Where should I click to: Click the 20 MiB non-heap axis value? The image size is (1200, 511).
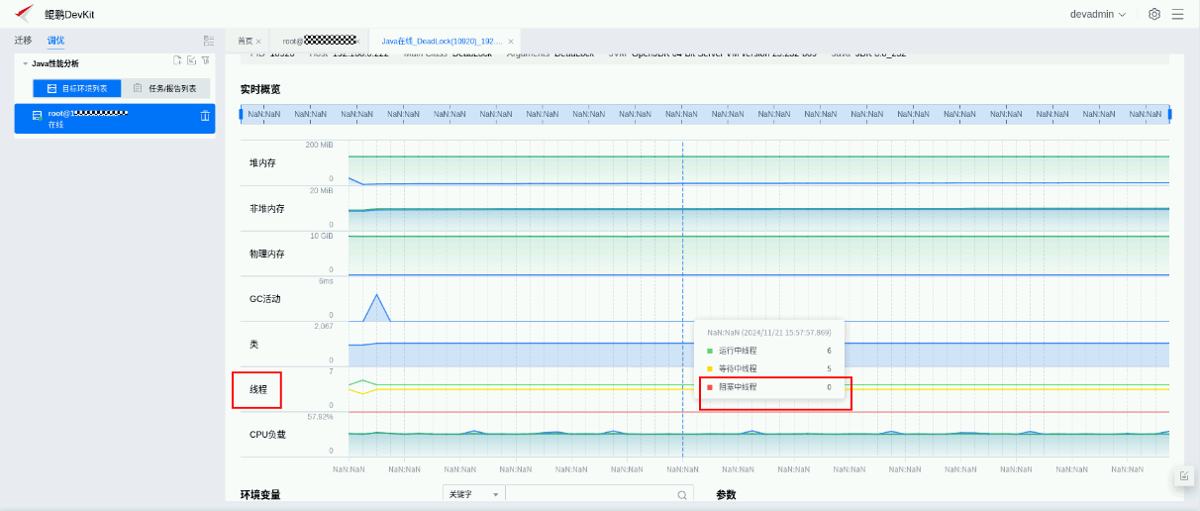click(x=322, y=190)
